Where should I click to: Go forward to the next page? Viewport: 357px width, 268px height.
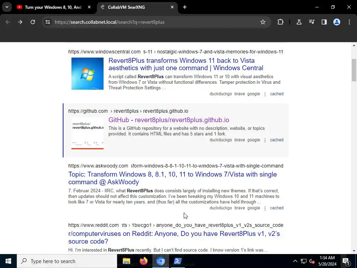[20, 22]
